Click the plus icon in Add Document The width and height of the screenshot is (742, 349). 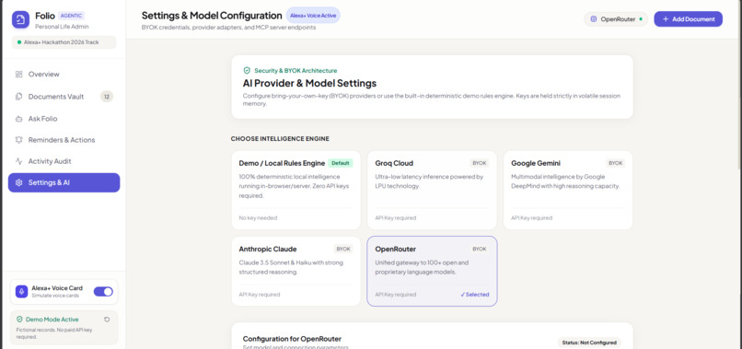(666, 19)
